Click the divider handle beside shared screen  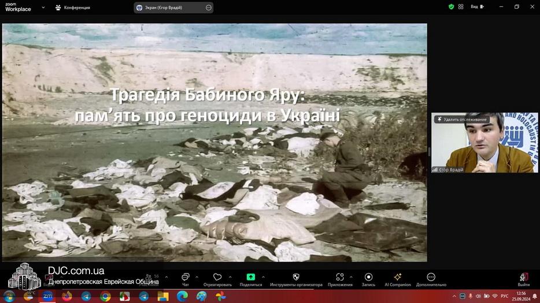coord(429,151)
